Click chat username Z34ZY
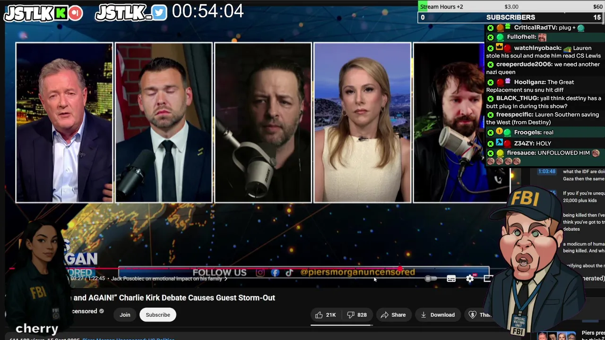 [x=524, y=144]
